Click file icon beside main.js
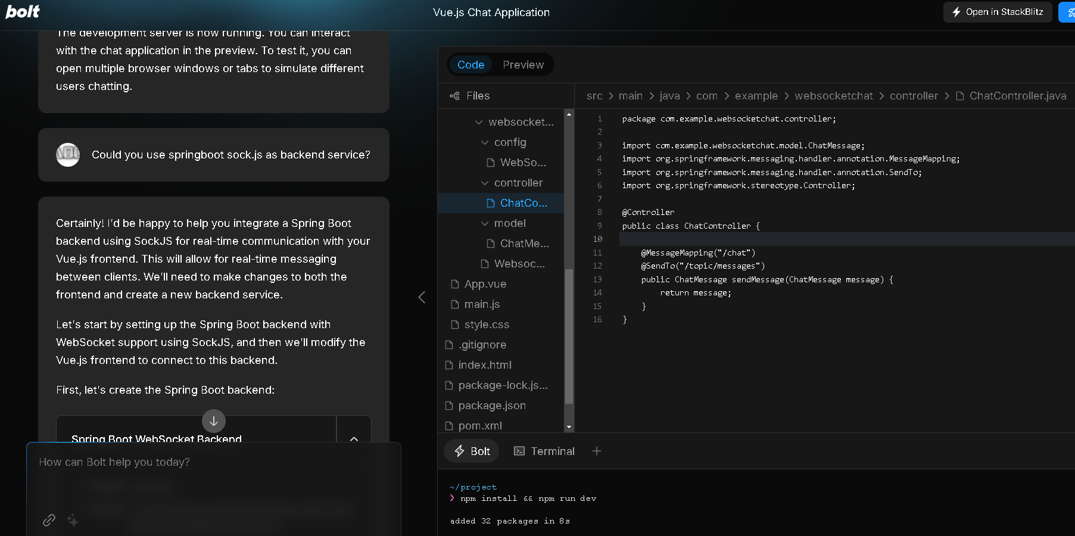1075x536 pixels. coord(455,304)
